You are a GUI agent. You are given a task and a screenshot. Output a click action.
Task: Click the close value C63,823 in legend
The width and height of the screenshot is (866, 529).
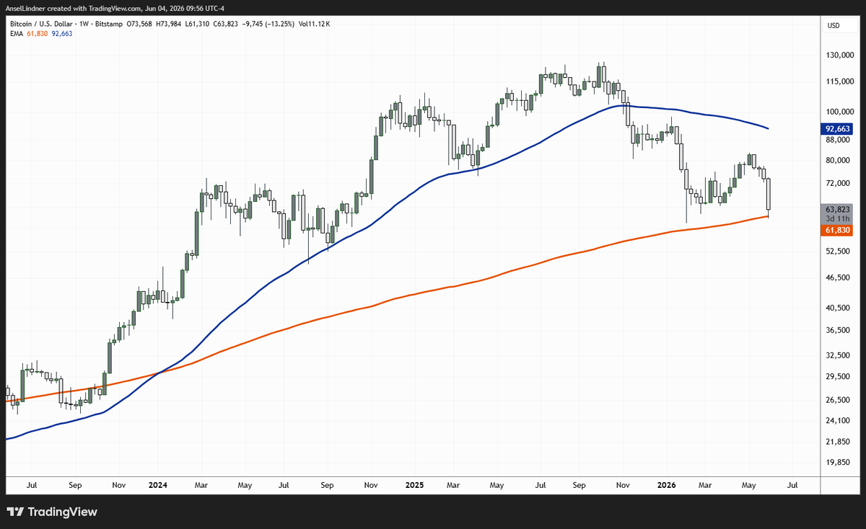(227, 24)
